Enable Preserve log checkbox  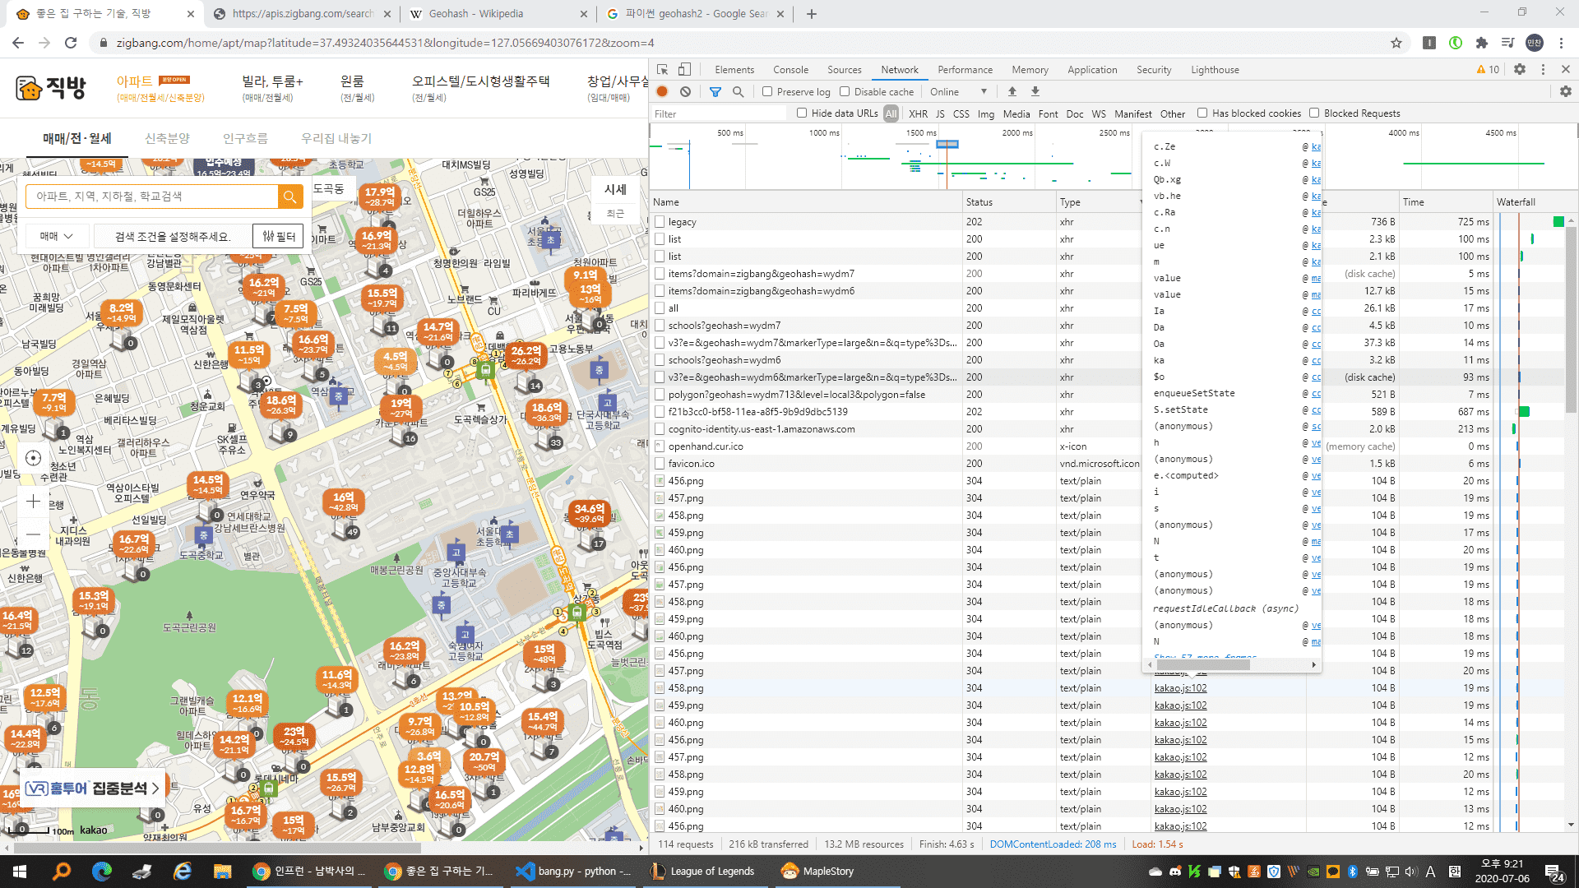click(767, 91)
